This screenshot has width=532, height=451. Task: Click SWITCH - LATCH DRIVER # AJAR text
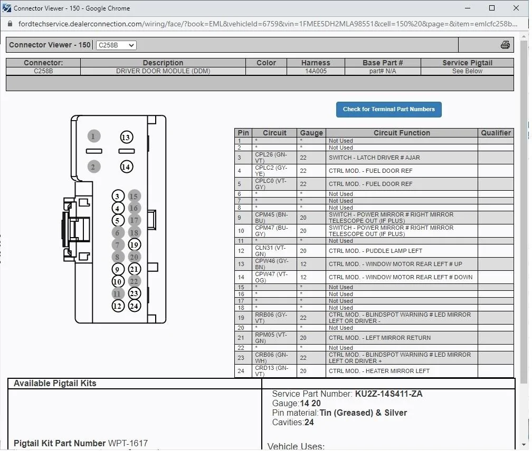(374, 158)
